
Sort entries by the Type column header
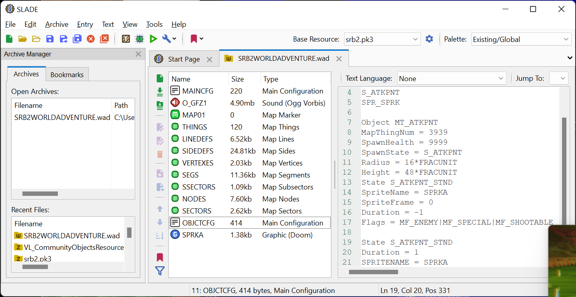click(x=295, y=79)
